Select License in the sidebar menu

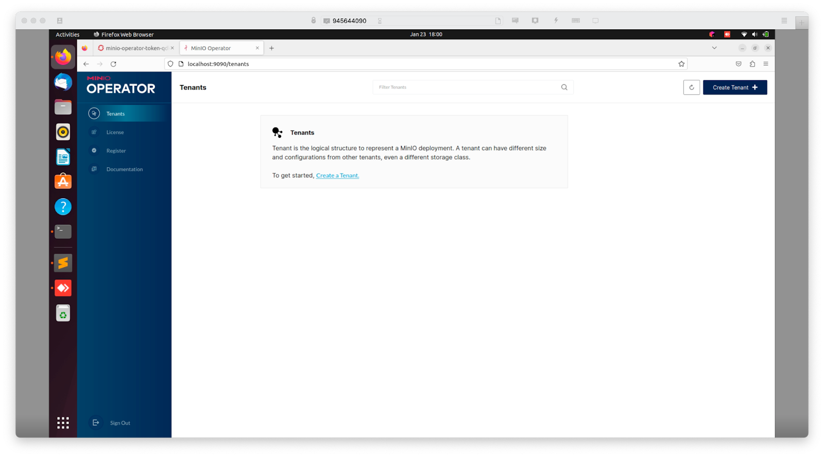tap(115, 132)
